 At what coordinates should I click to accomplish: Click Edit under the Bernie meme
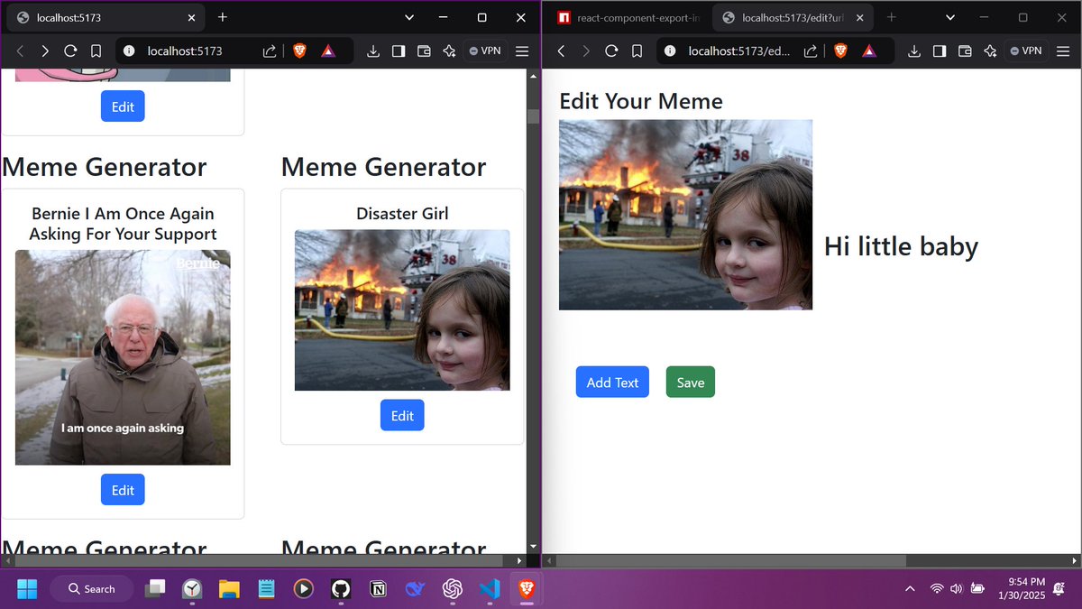(x=123, y=490)
